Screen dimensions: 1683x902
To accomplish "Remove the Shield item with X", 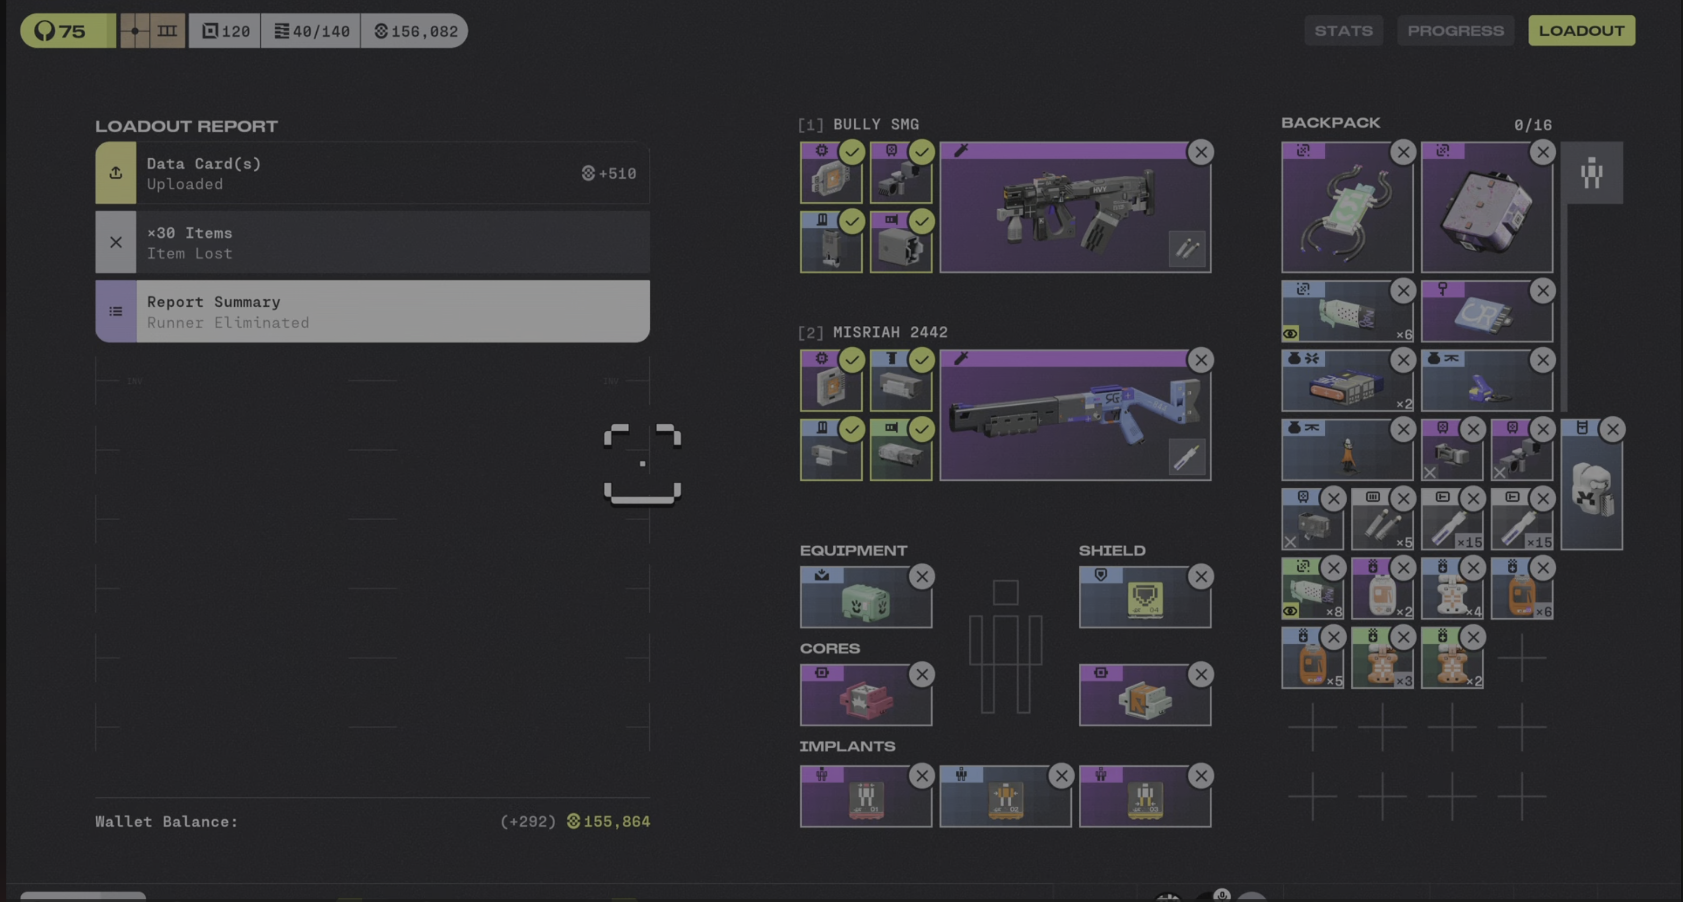I will (x=1200, y=577).
